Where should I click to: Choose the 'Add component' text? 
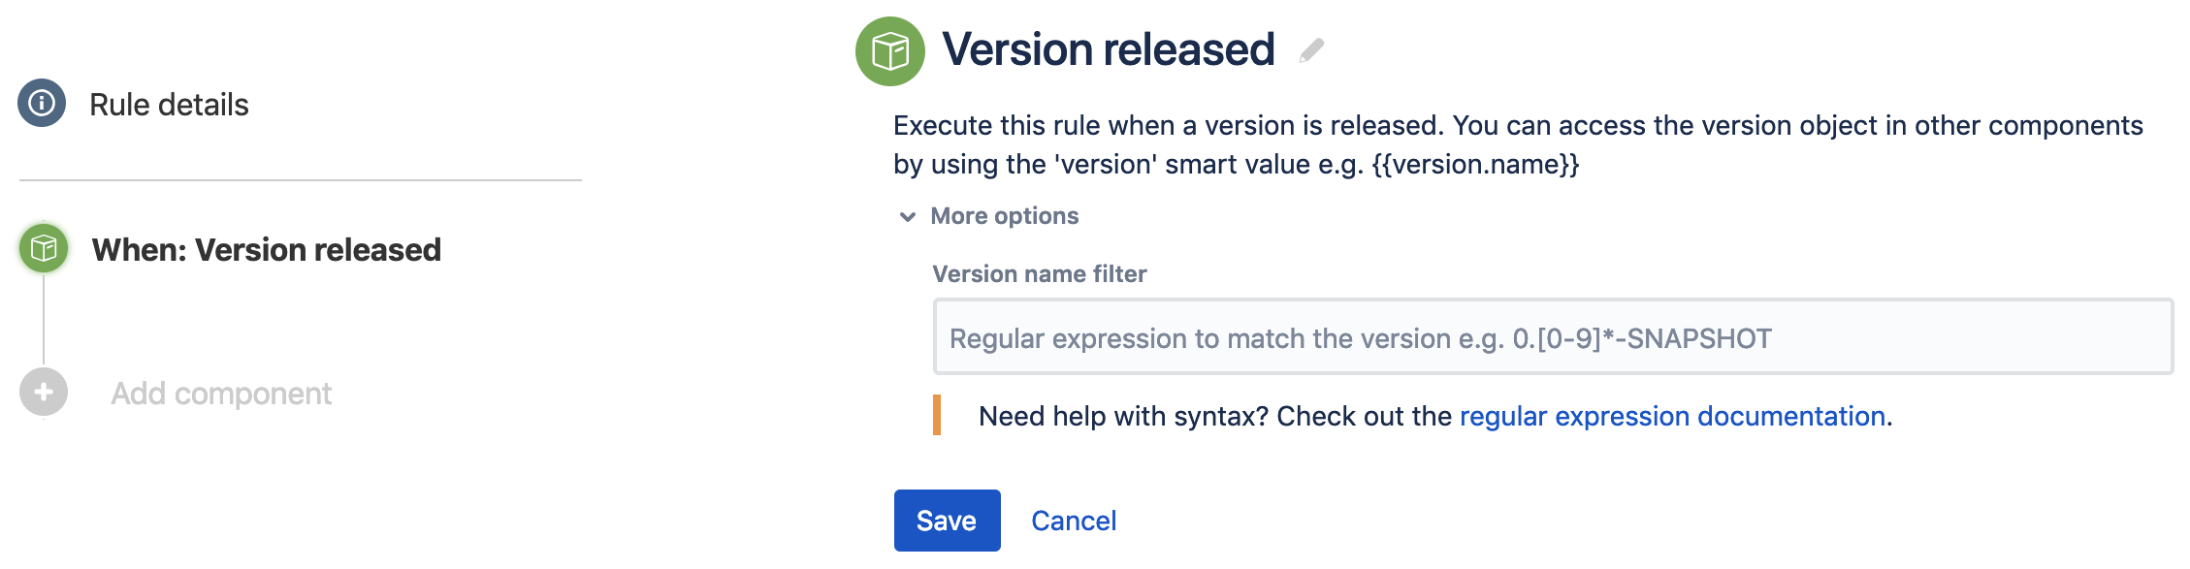pos(221,394)
